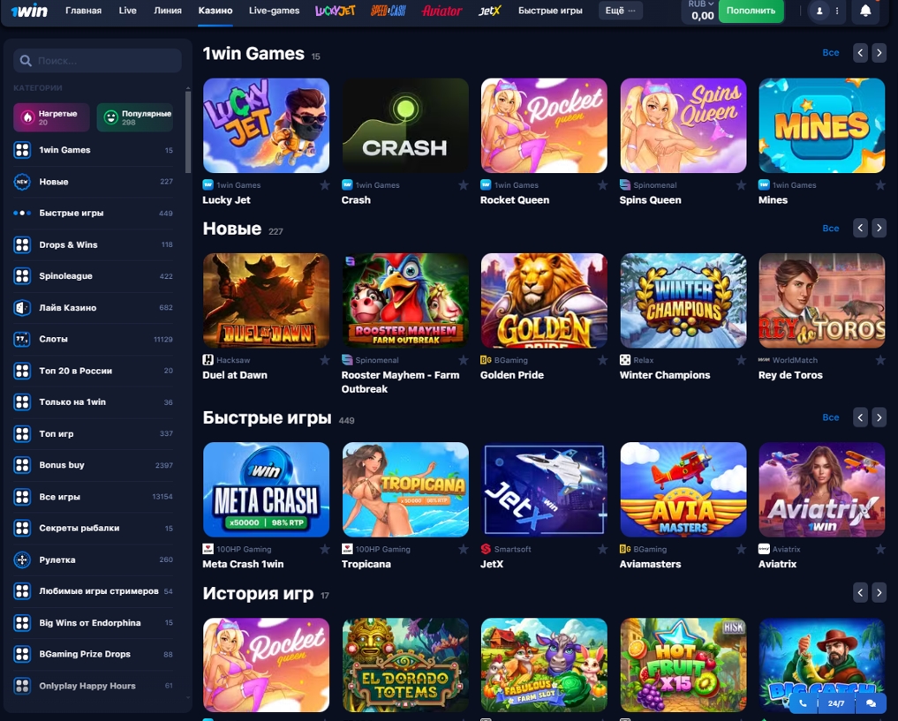Click the 1win logo
This screenshot has width=898, height=721.
(29, 11)
